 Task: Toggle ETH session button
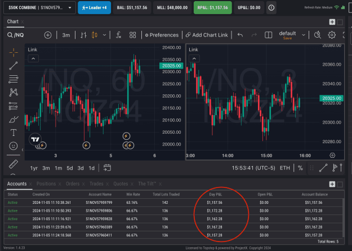(x=284, y=168)
